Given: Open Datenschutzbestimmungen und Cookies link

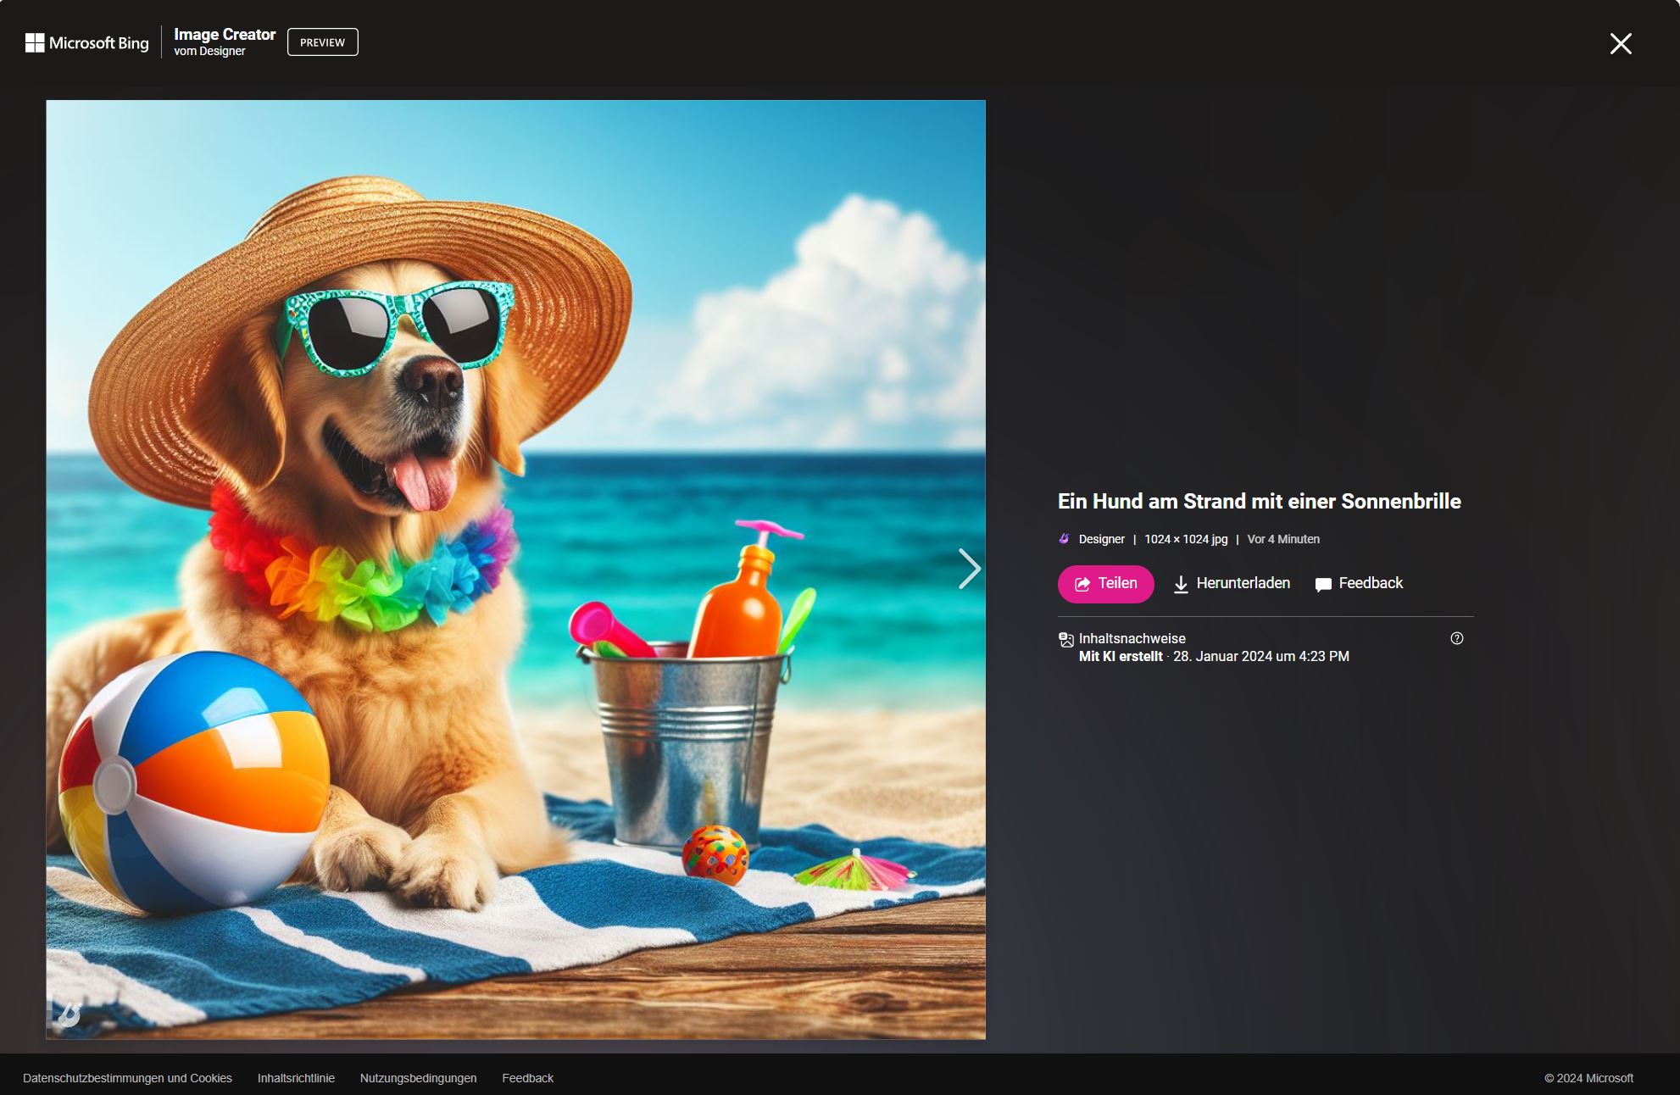Looking at the screenshot, I should (127, 1078).
